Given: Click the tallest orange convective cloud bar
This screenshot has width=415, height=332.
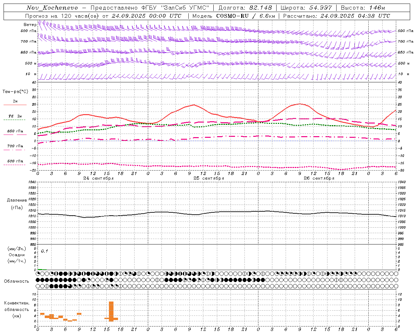Looking at the screenshot, I should [x=111, y=311].
